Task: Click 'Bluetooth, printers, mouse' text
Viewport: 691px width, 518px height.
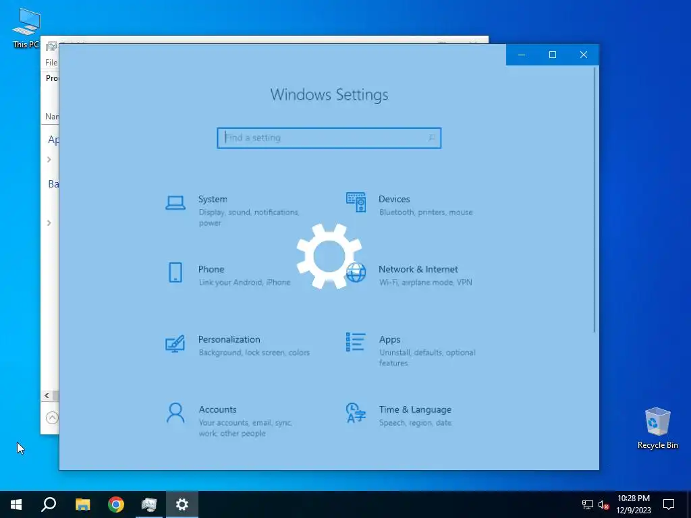Action: click(x=426, y=212)
